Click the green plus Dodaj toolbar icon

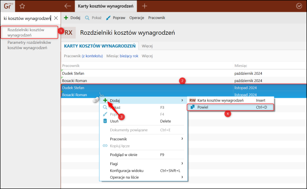[x=66, y=18]
